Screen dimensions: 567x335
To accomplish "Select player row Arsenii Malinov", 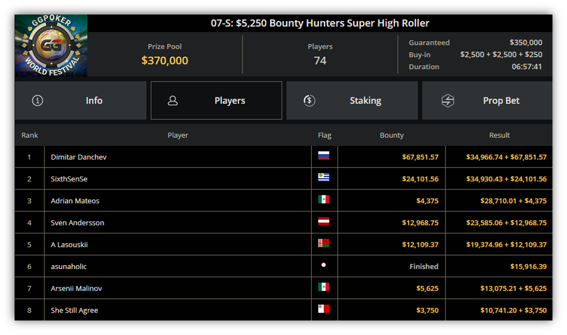I will [284, 288].
